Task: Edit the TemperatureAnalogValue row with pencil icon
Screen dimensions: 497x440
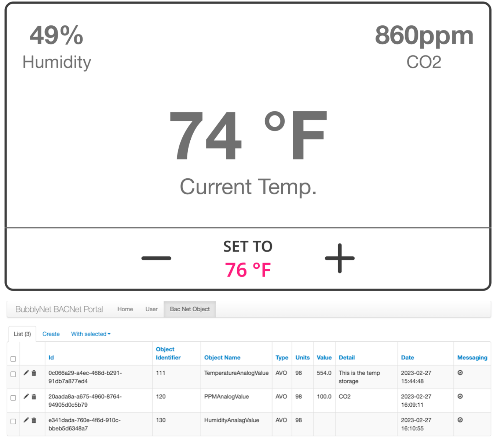Action: pyautogui.click(x=26, y=373)
